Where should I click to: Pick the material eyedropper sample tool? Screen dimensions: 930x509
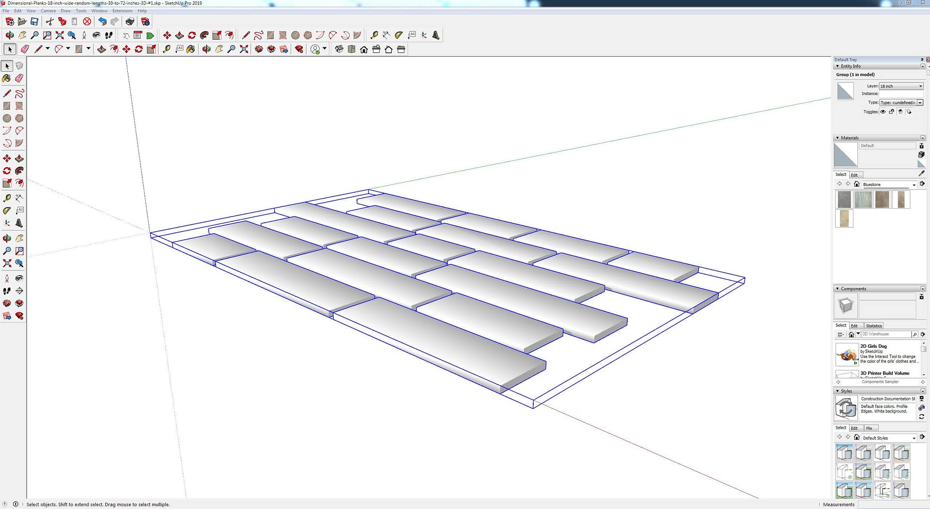point(921,173)
